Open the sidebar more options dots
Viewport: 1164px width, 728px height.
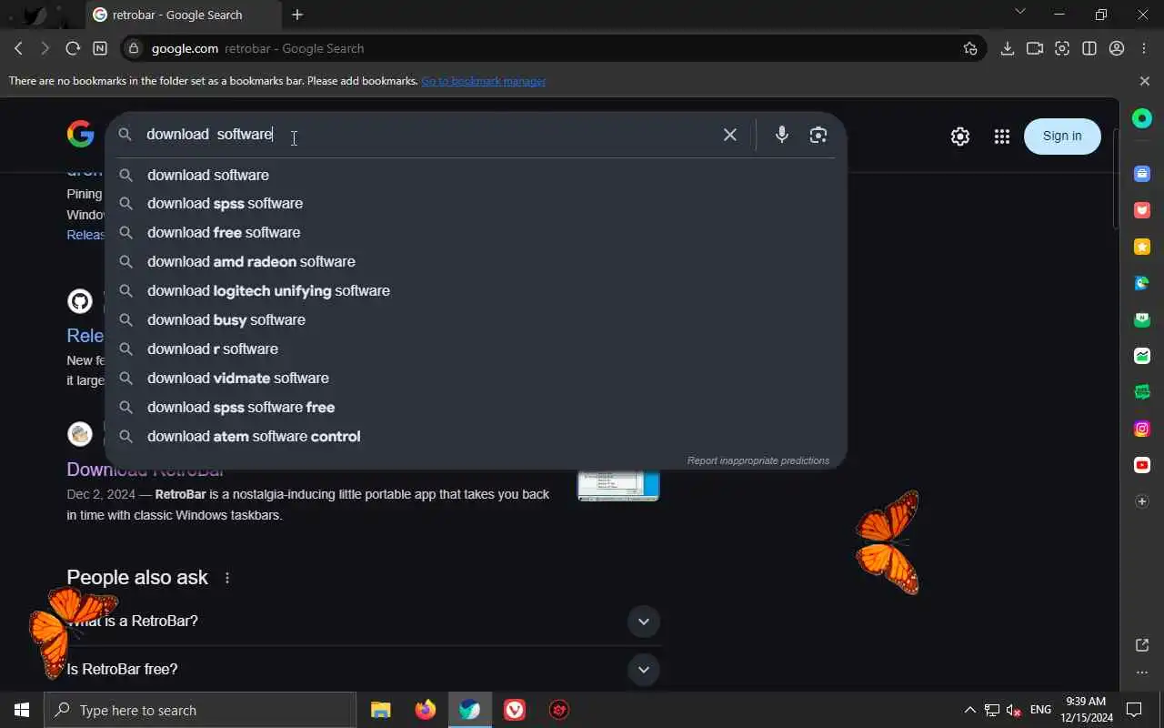(x=1142, y=672)
